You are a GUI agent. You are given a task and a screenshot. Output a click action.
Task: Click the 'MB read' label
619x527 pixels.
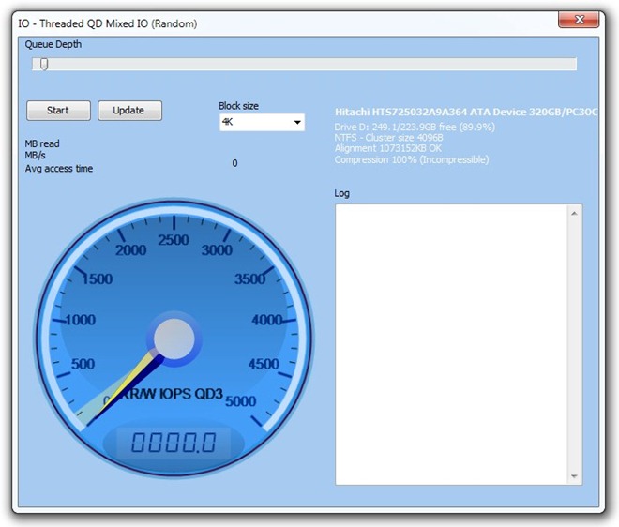[42, 143]
